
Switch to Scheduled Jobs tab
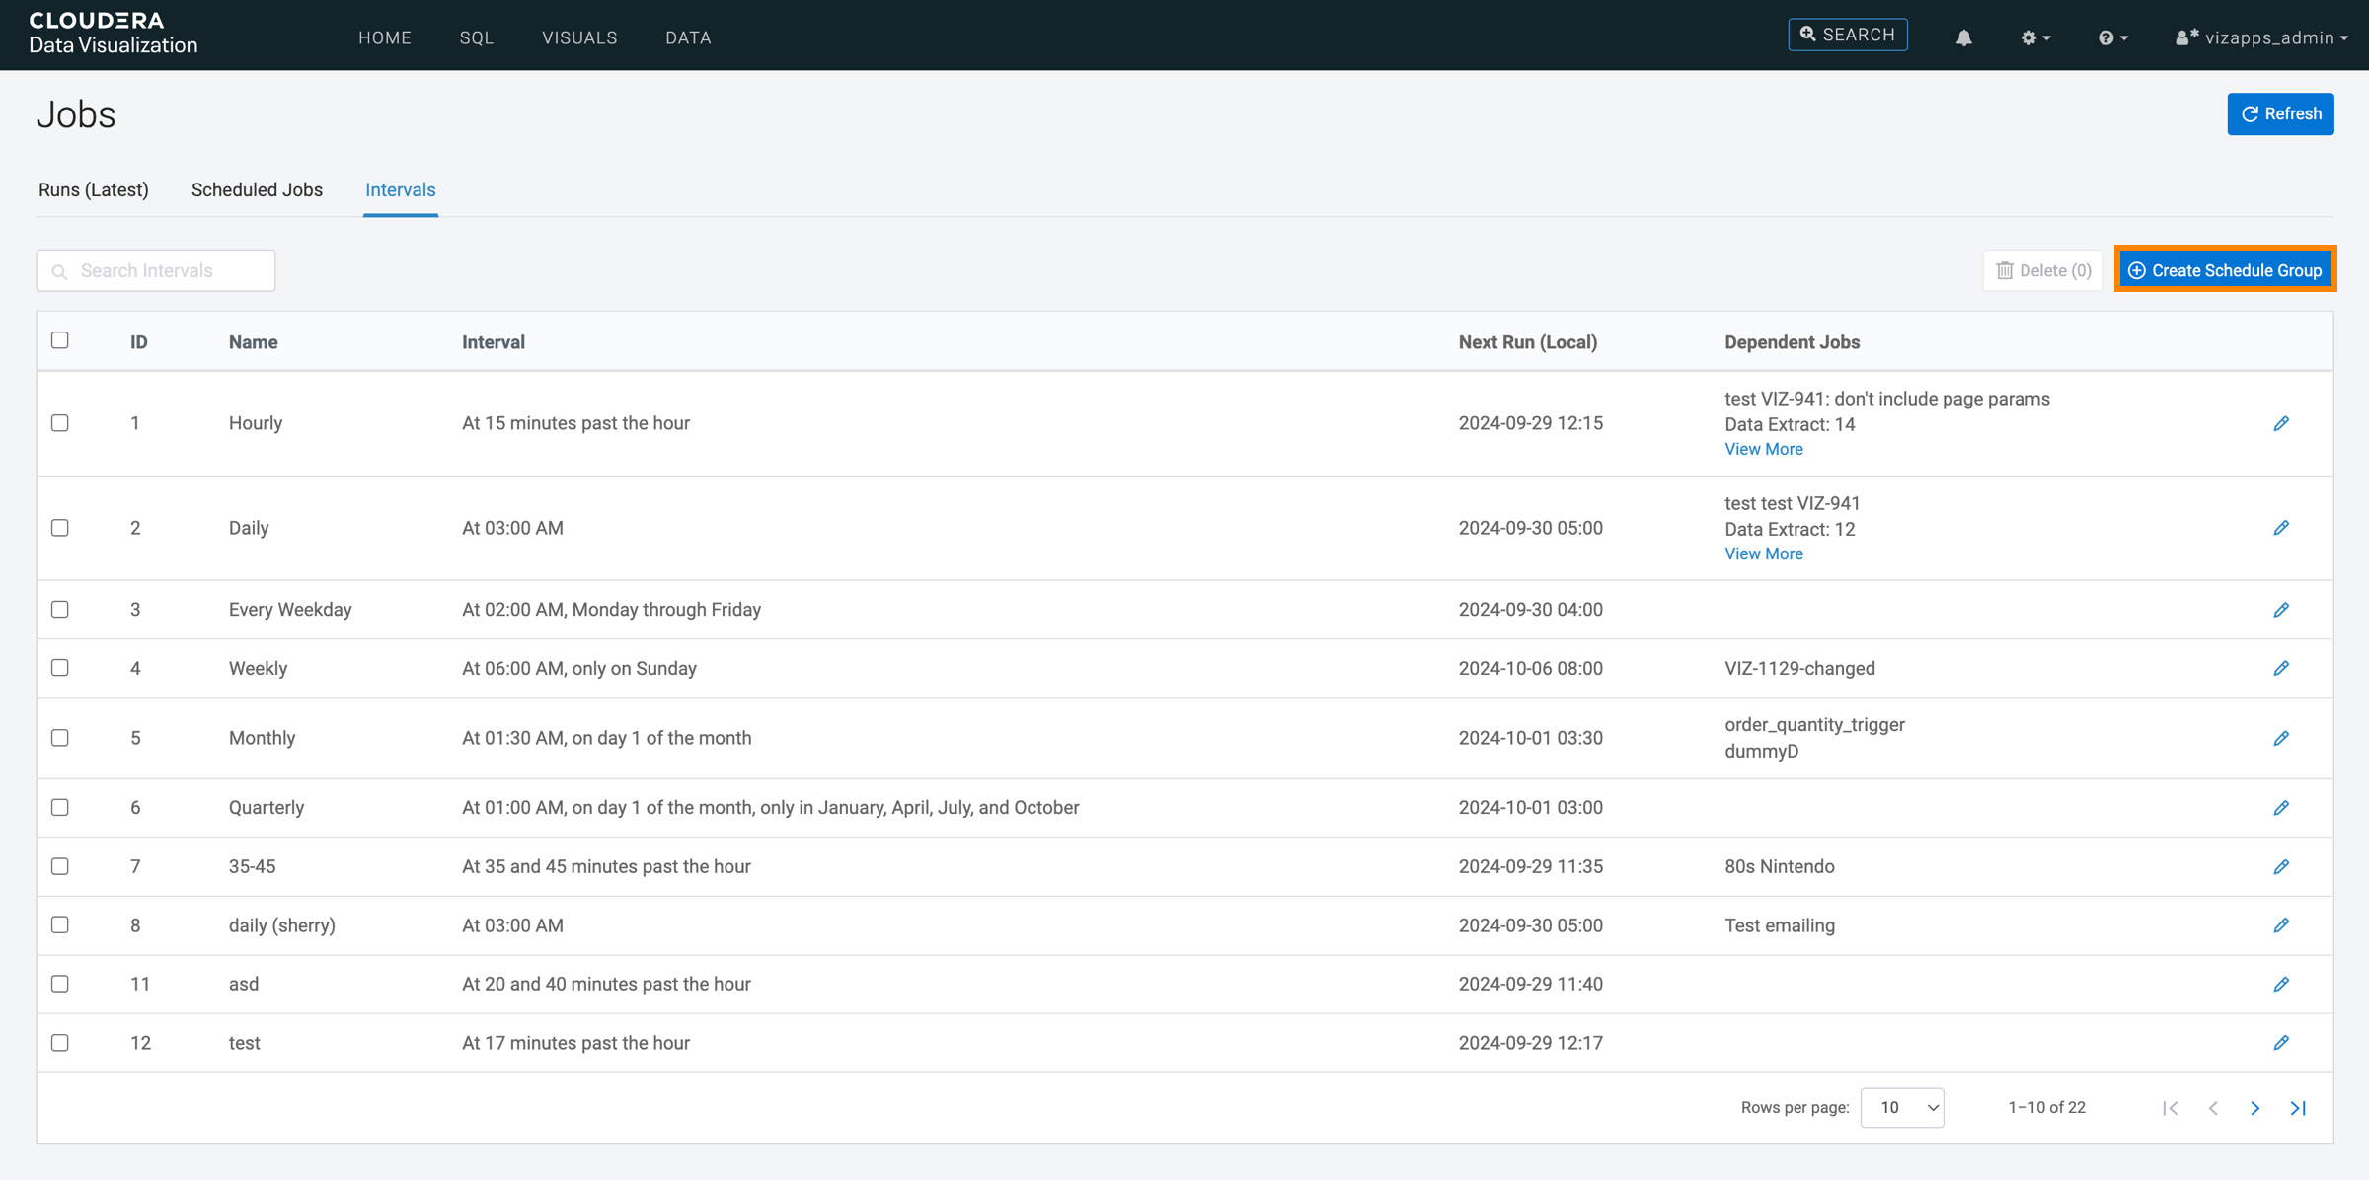(x=257, y=189)
